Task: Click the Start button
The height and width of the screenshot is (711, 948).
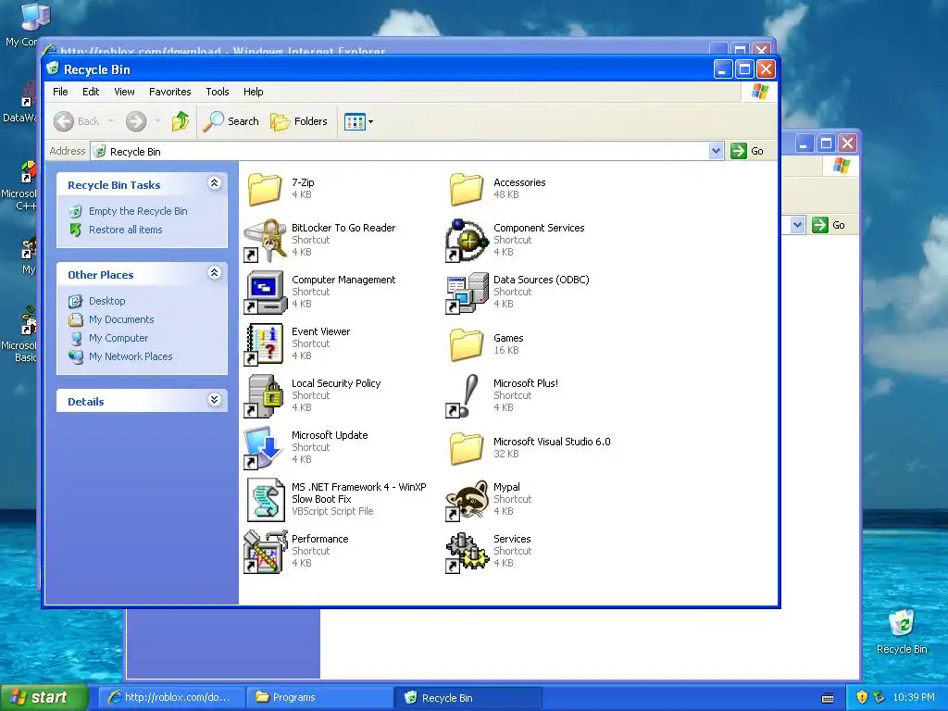Action: (44, 697)
